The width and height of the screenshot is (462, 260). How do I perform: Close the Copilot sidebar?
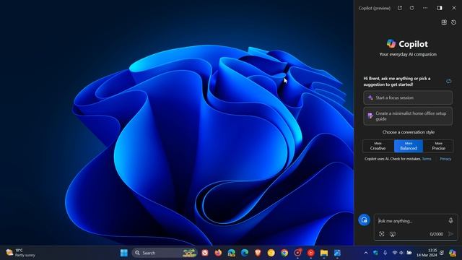(x=454, y=8)
